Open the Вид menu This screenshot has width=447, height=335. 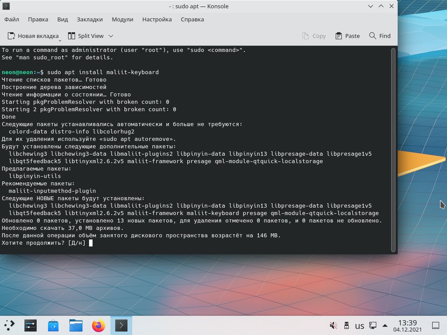click(x=62, y=19)
